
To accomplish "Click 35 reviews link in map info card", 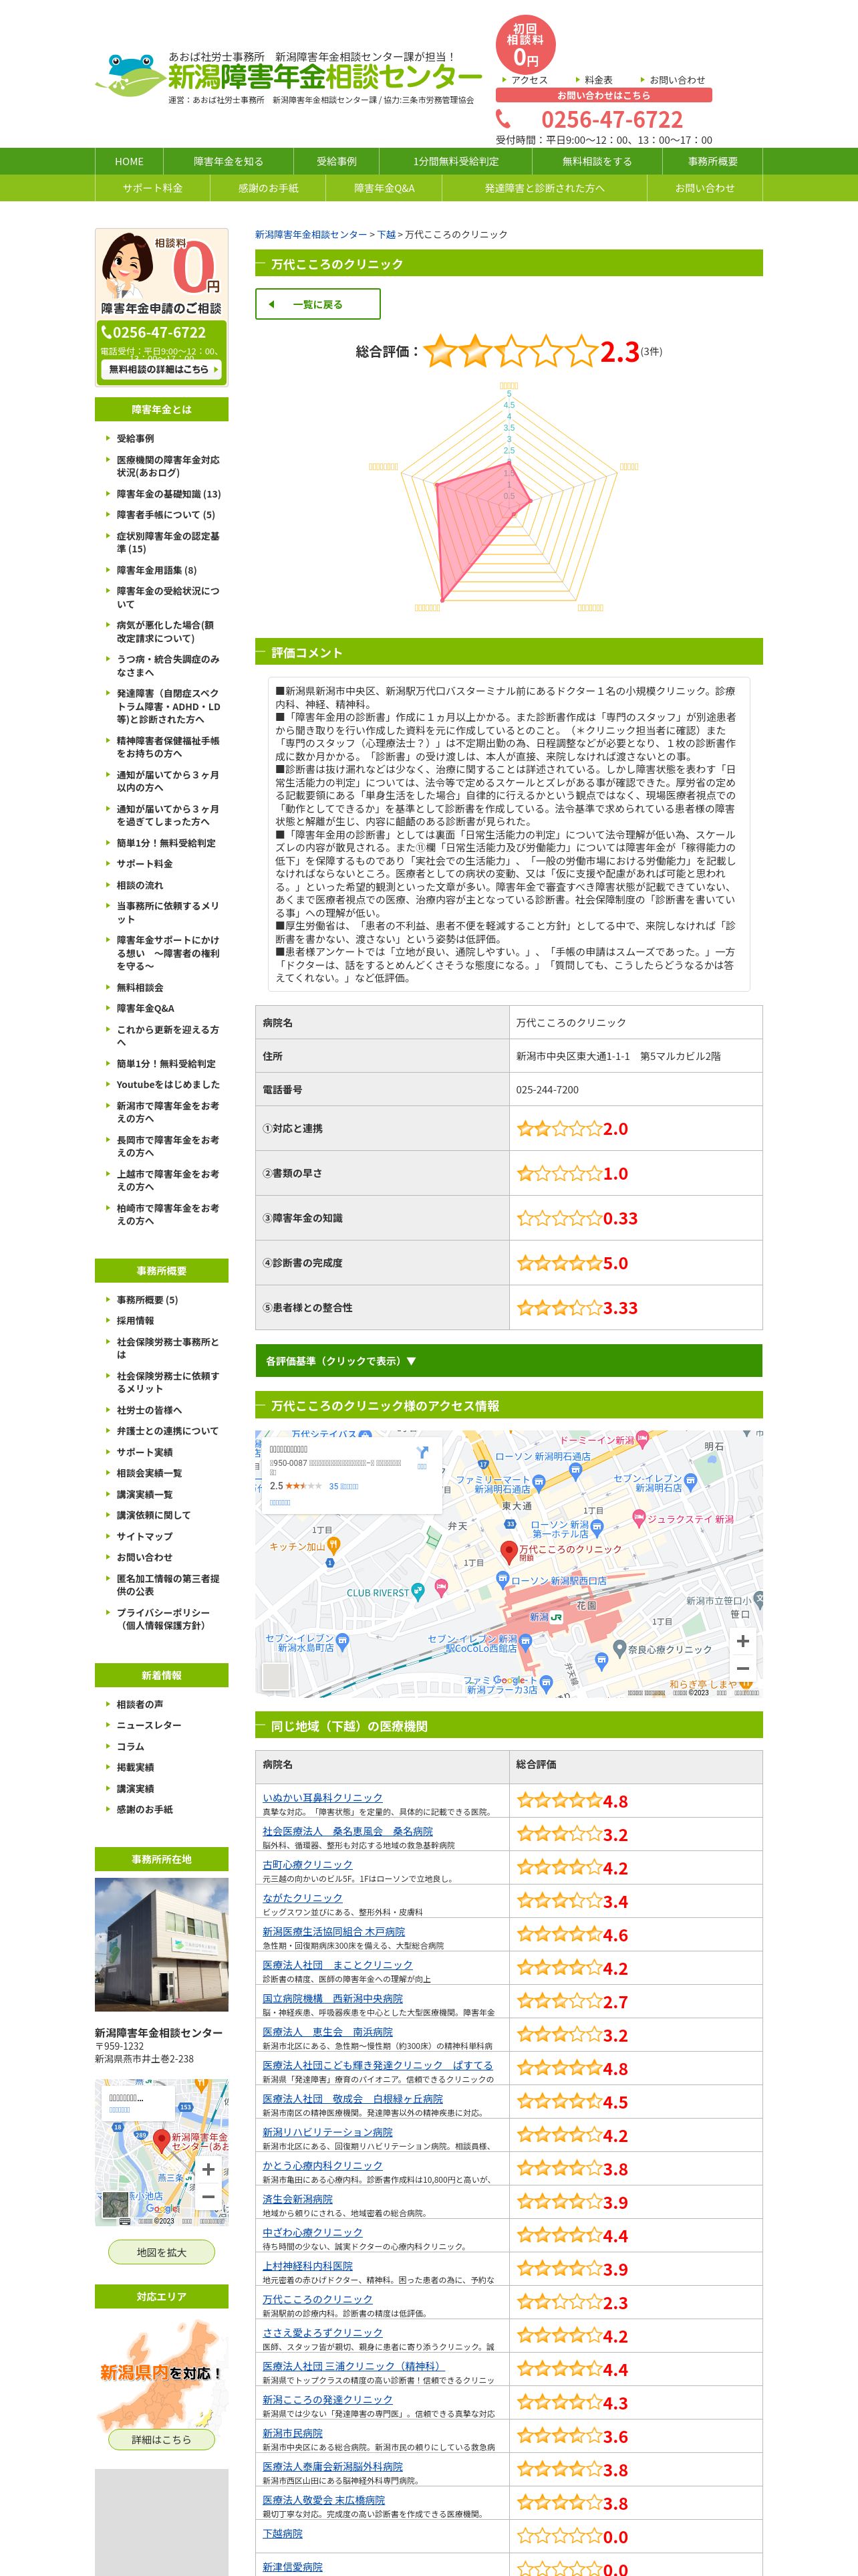I will click(343, 1486).
